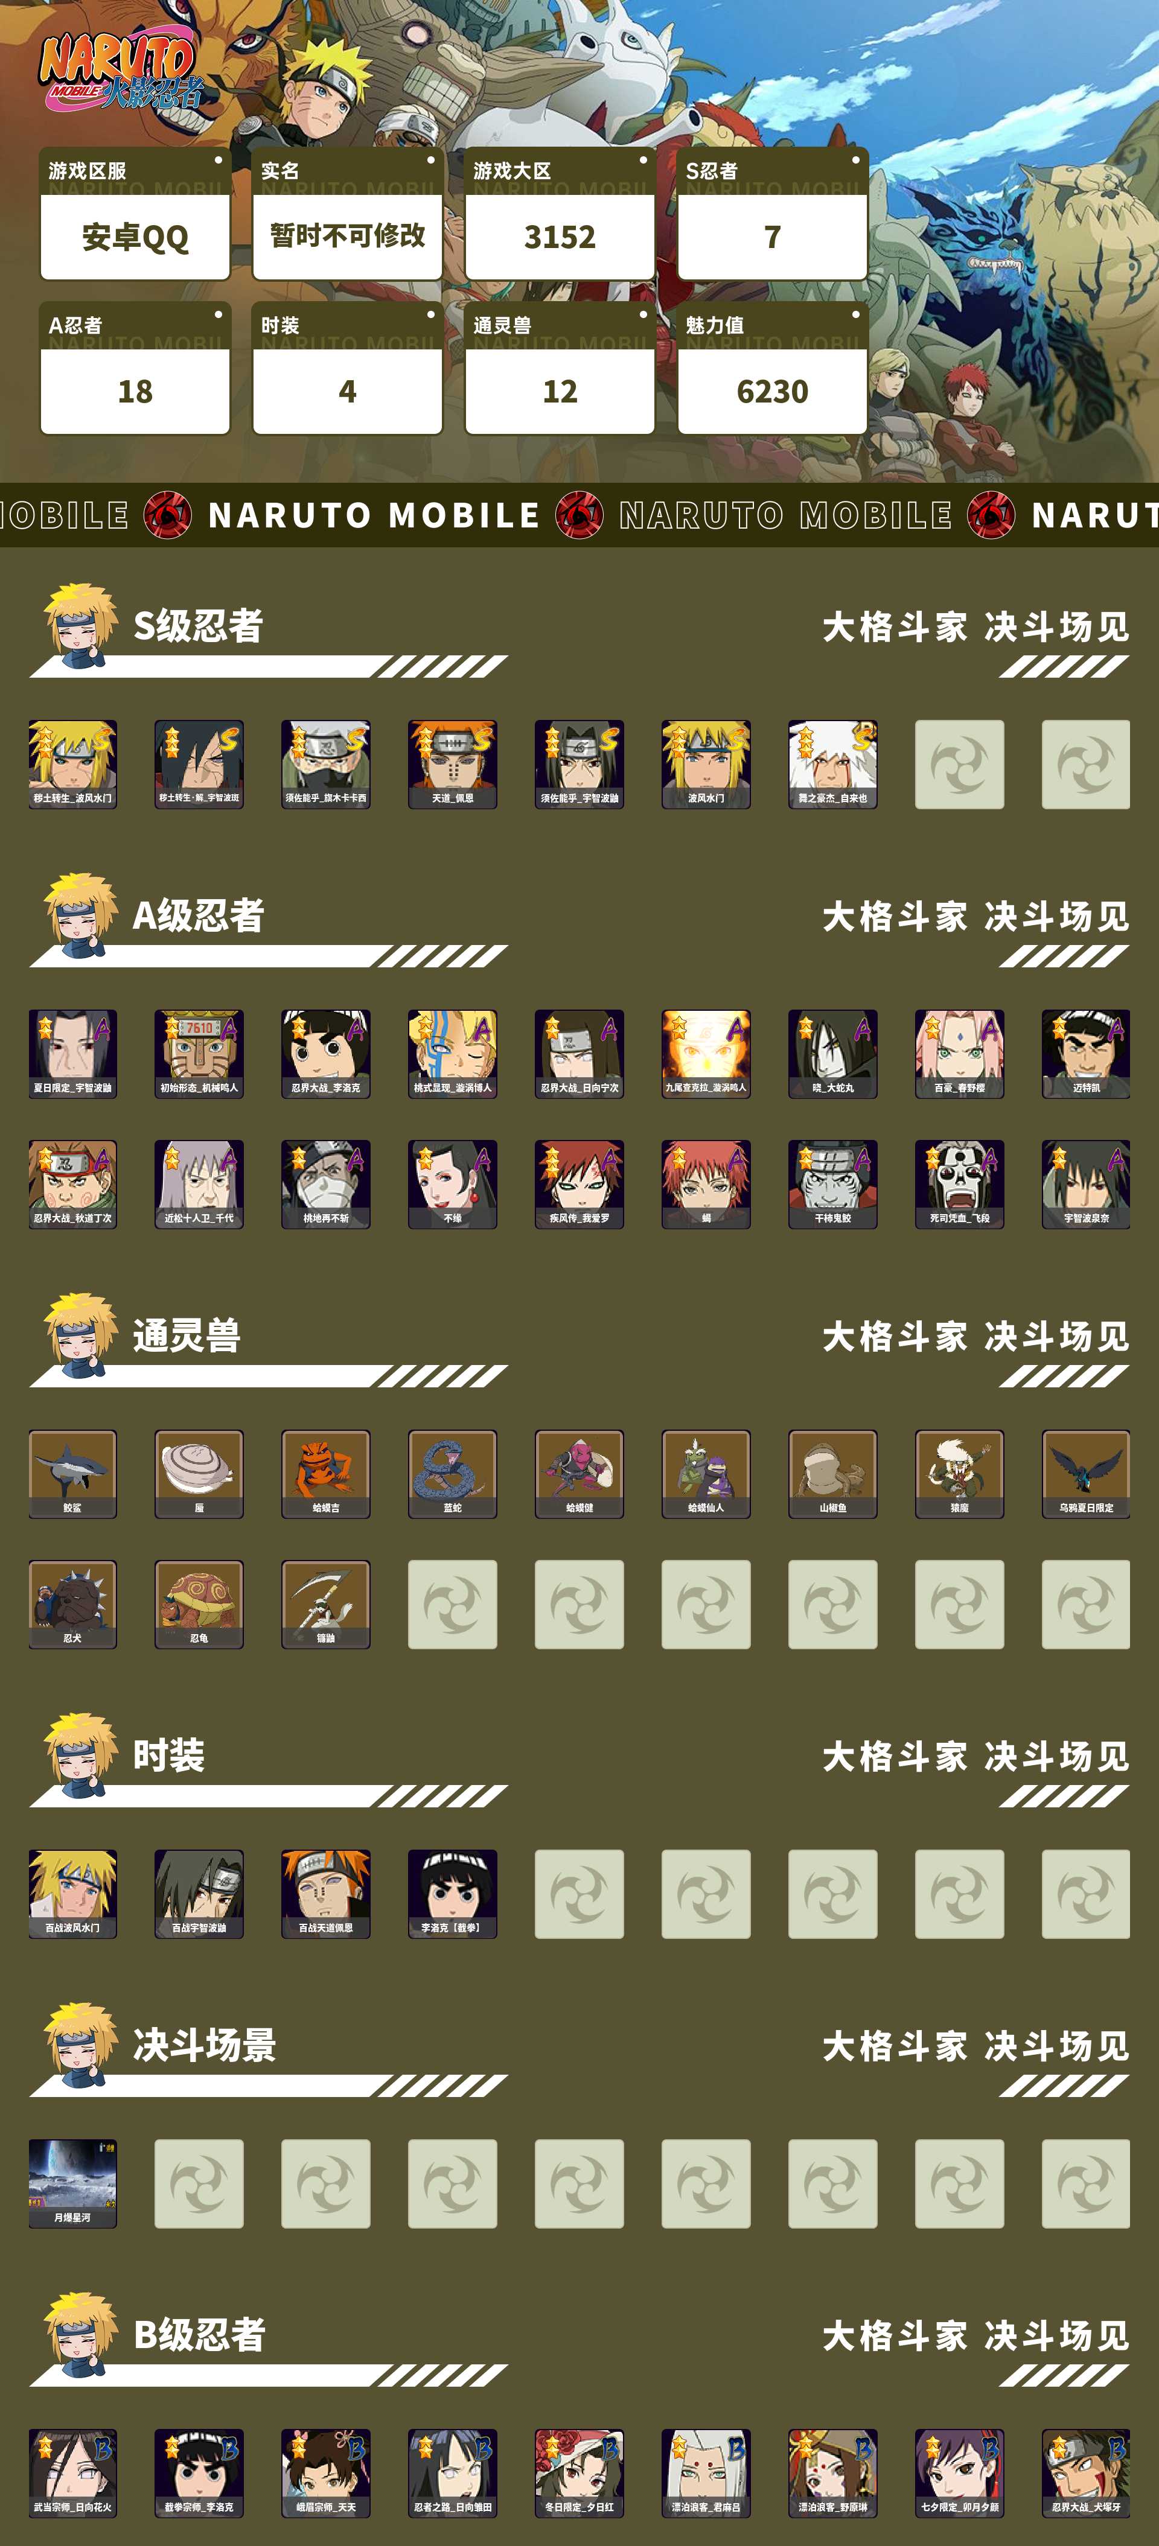Image resolution: width=1159 pixels, height=2546 pixels.
Task: Click first empty slot in 时装 row
Action: [579, 1894]
